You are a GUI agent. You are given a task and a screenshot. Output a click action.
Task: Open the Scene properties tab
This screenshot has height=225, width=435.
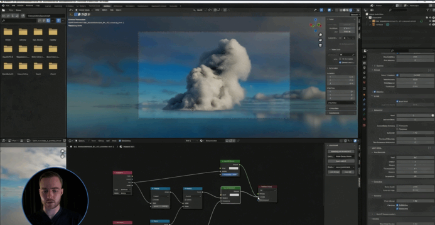point(364,77)
